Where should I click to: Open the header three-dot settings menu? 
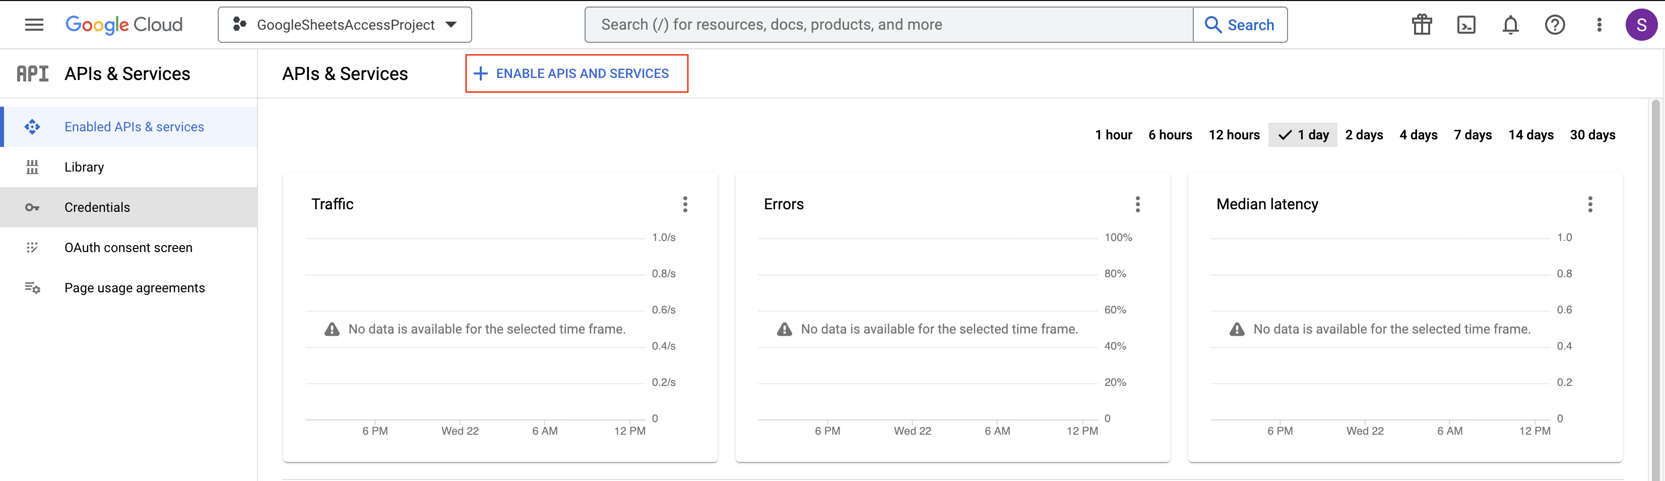tap(1599, 25)
